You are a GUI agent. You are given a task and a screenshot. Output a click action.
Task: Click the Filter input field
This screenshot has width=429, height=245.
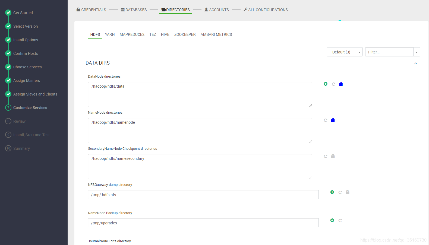click(x=389, y=52)
